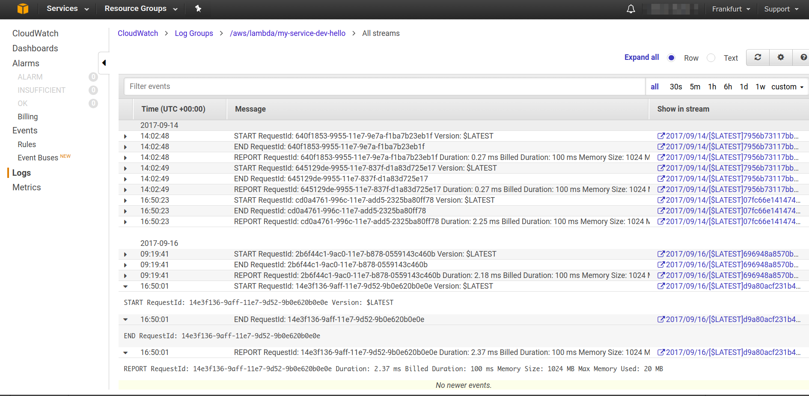This screenshot has height=396, width=809.
Task: Filter events to last 5m
Action: tap(695, 87)
